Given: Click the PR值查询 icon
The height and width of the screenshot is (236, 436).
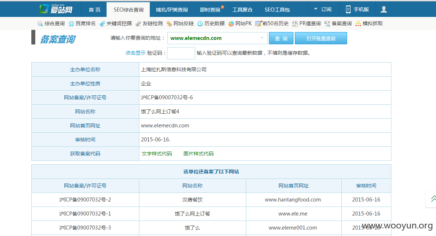Looking at the screenshot, I should tap(295, 23).
